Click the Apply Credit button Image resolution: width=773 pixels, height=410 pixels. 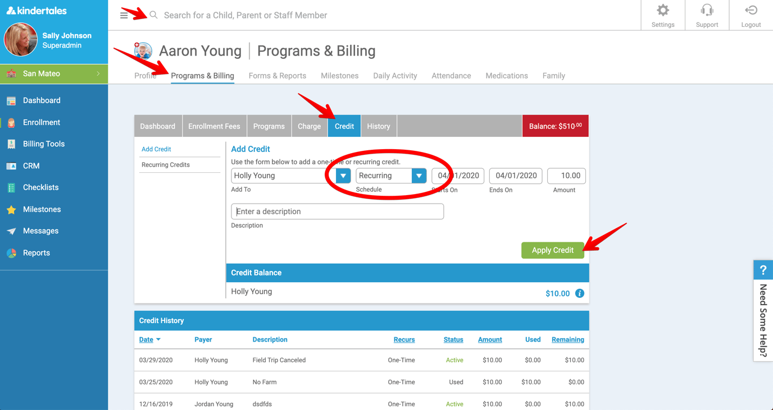click(x=552, y=250)
